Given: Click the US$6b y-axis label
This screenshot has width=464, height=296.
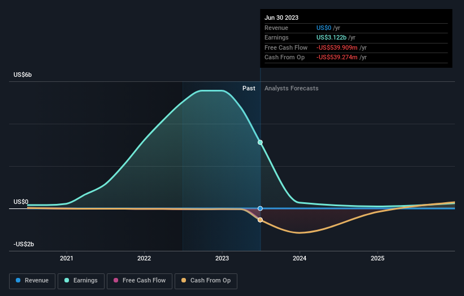Looking at the screenshot, I should (23, 75).
